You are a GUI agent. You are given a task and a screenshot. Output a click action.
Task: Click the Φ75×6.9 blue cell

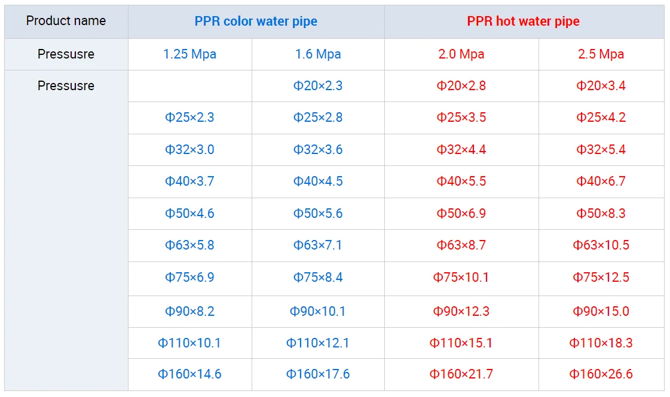pos(189,278)
